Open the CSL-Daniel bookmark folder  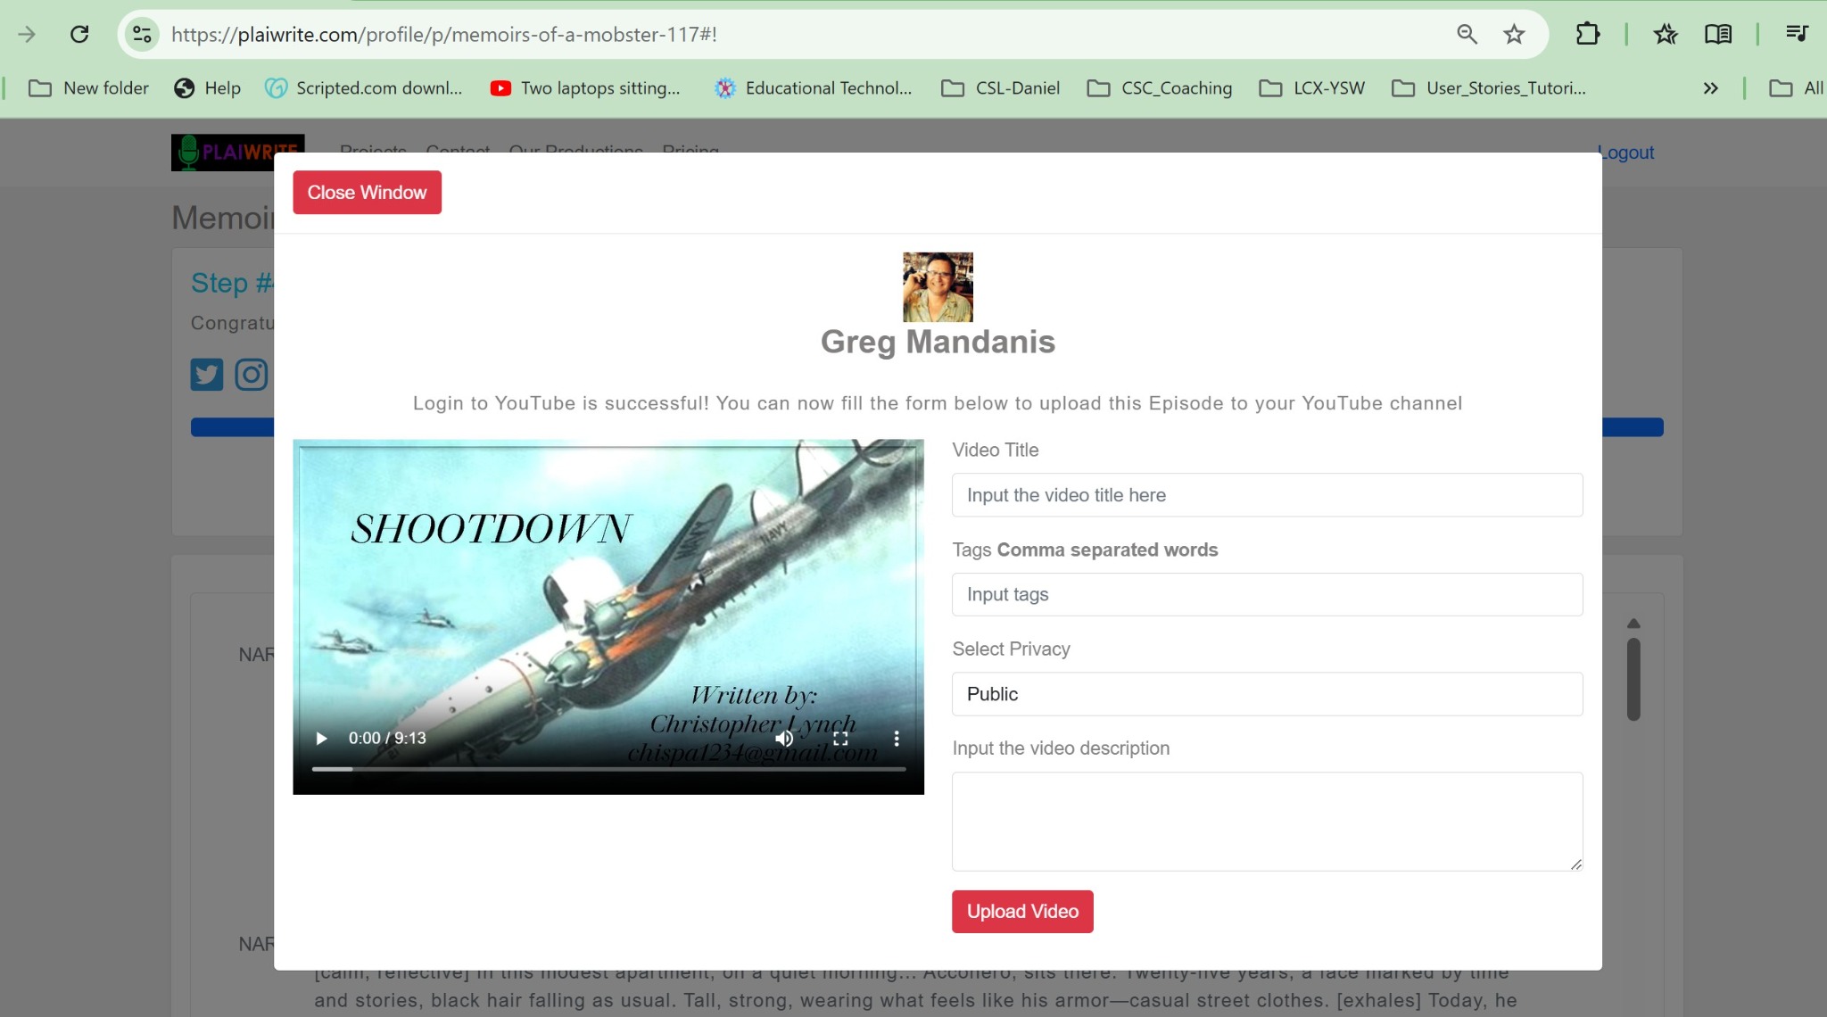1001,88
